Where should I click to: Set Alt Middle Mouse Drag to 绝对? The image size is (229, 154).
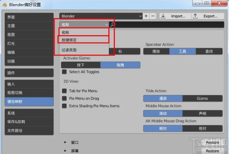click(x=202, y=128)
